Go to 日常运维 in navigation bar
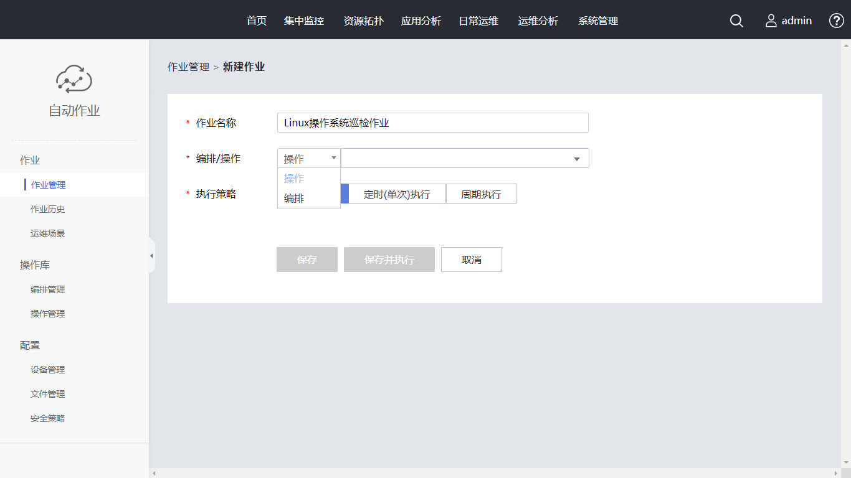Viewport: 851px width, 478px height. 478,21
